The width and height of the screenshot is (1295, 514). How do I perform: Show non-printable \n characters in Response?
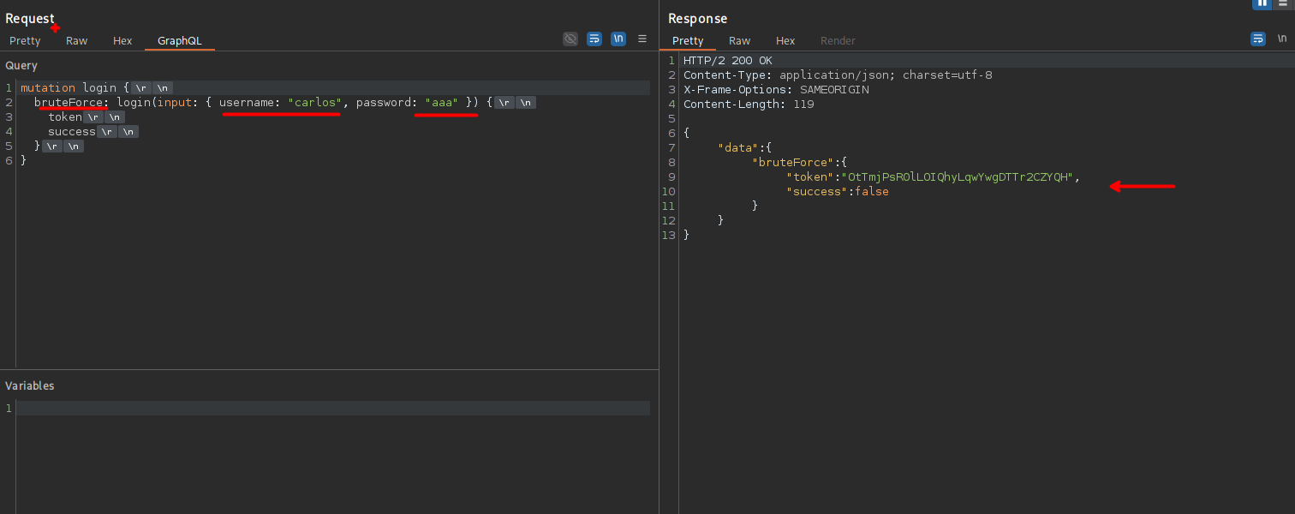coord(1282,39)
